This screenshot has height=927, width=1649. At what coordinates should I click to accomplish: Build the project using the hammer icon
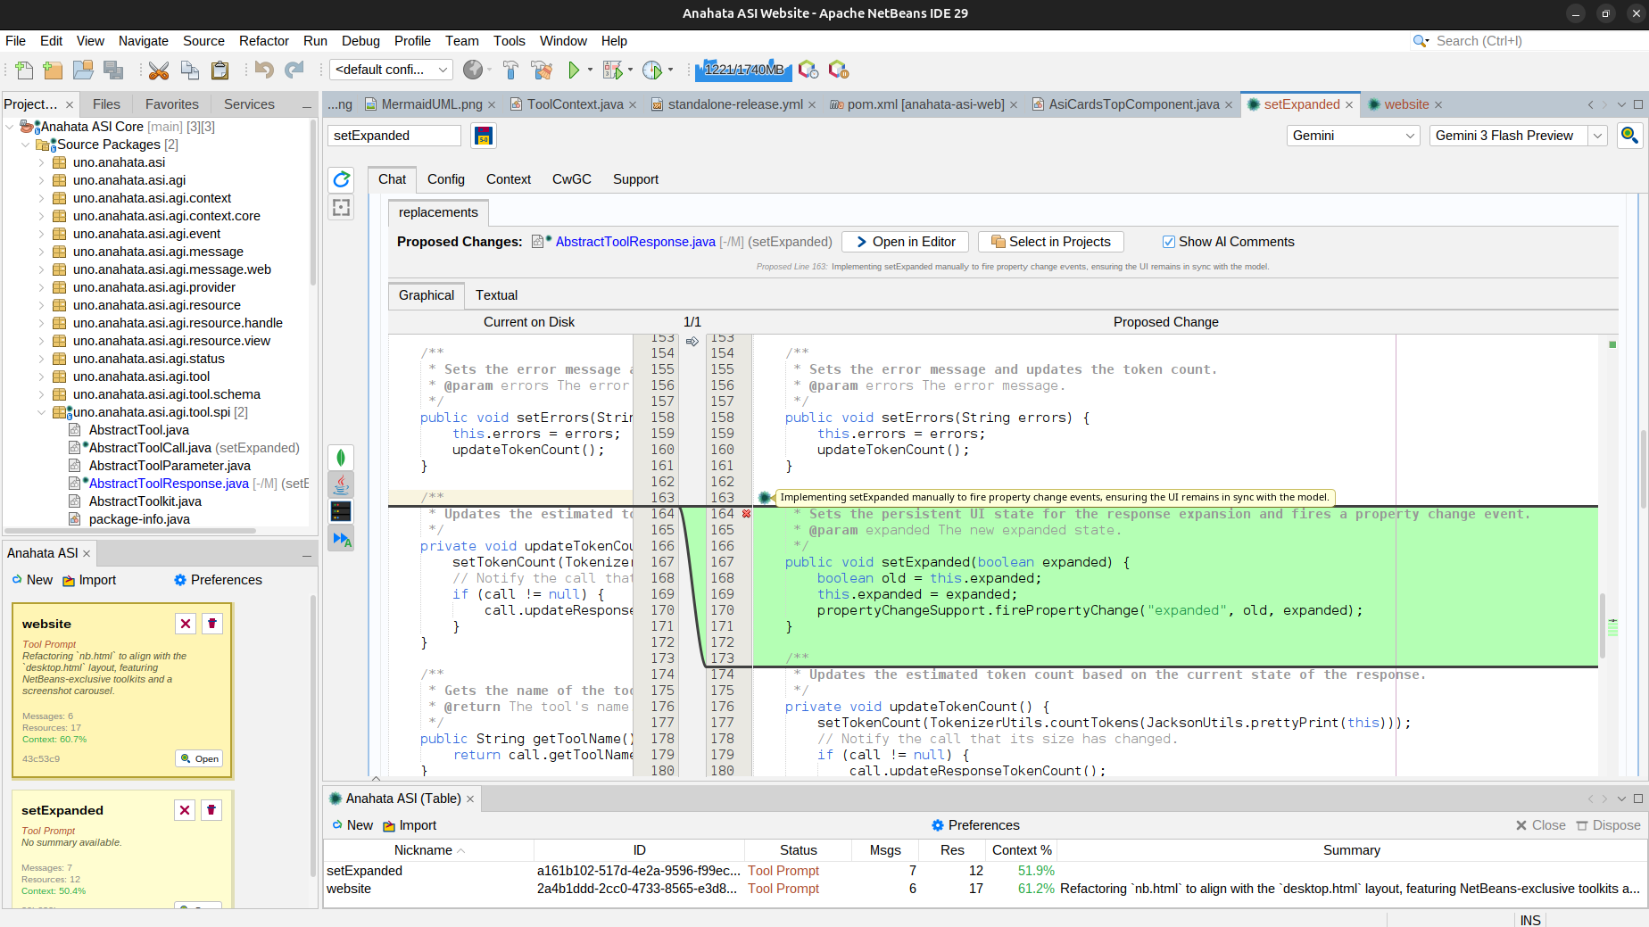click(x=510, y=70)
